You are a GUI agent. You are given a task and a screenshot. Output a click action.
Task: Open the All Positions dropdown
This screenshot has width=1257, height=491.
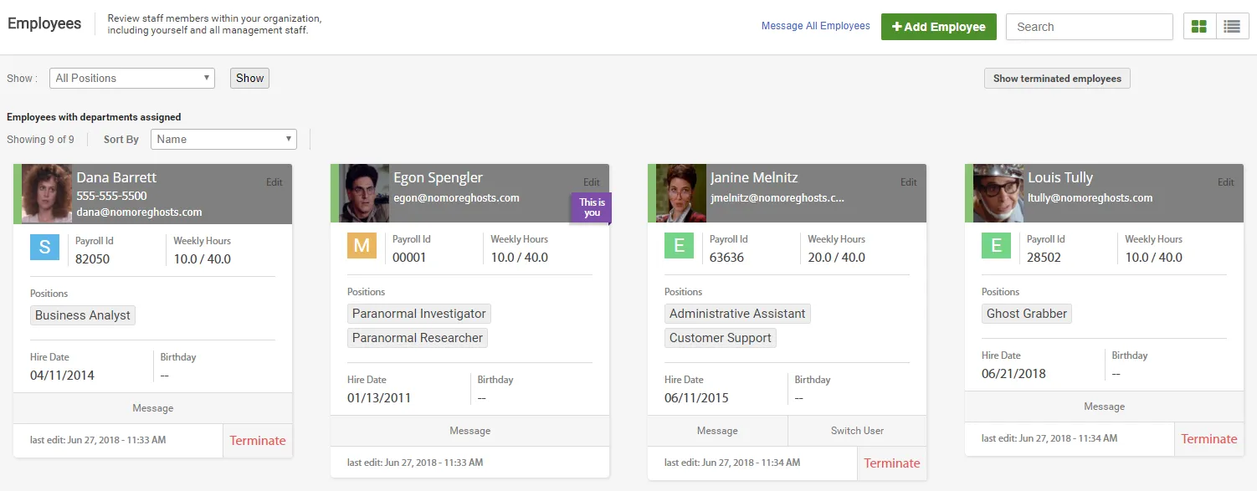(132, 78)
